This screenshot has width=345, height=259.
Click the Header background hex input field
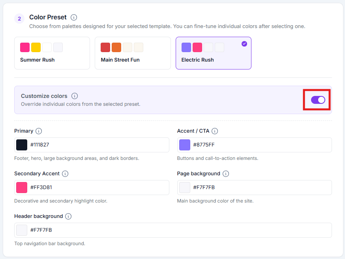pos(173,230)
